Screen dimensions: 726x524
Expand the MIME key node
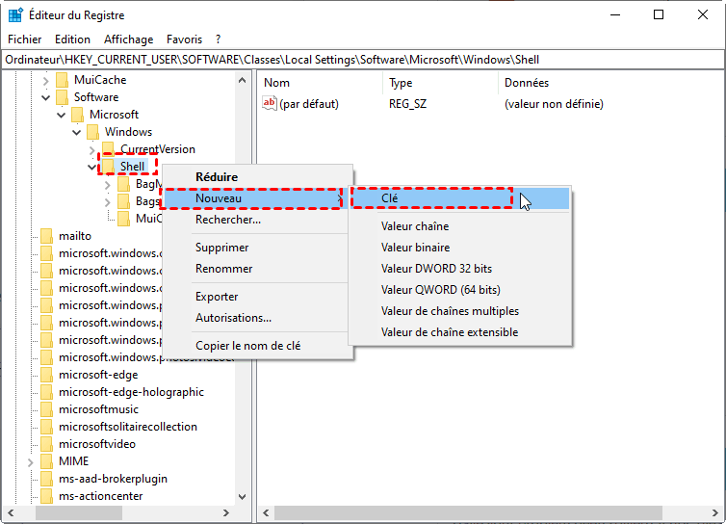coord(30,462)
